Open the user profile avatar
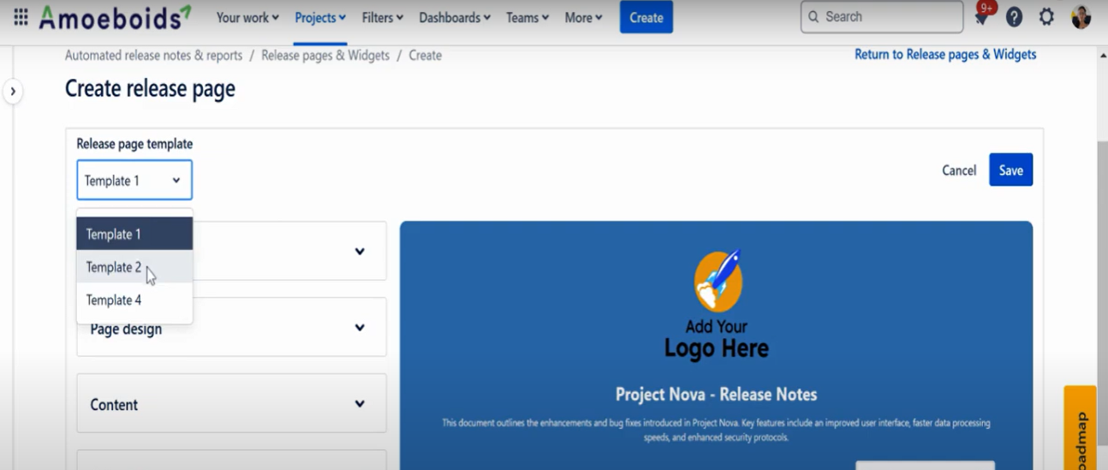Image resolution: width=1108 pixels, height=470 pixels. 1081,17
